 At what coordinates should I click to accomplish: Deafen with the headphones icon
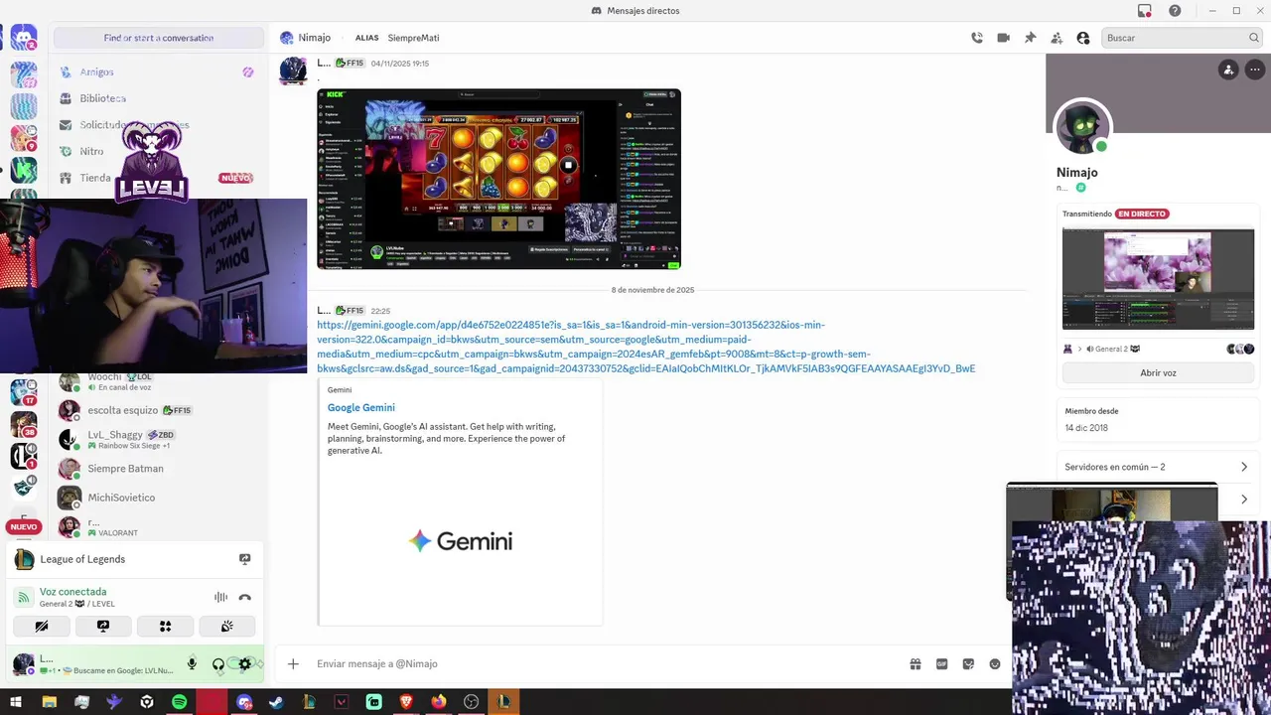coord(218,664)
